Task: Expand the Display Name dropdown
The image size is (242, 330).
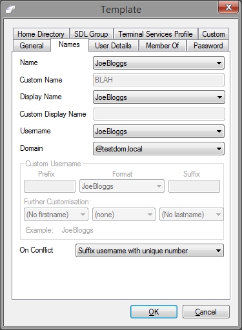Action: [x=159, y=97]
